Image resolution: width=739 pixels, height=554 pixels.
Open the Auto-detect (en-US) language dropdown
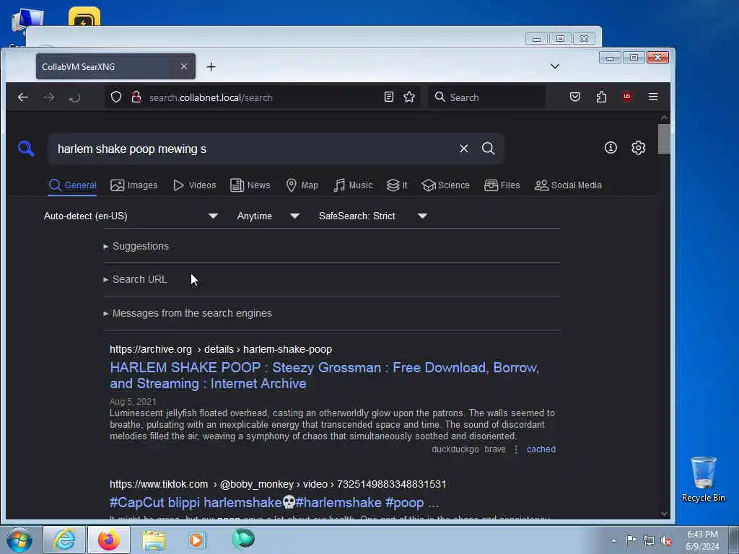(131, 216)
